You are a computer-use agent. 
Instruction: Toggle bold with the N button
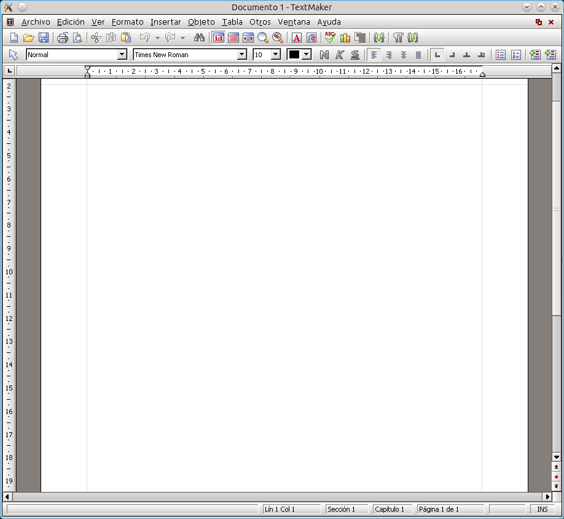(324, 55)
